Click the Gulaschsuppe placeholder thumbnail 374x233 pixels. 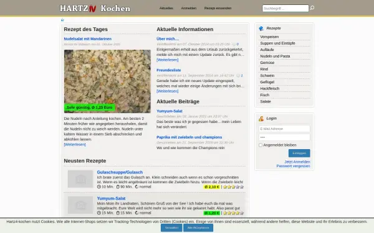coord(80,179)
